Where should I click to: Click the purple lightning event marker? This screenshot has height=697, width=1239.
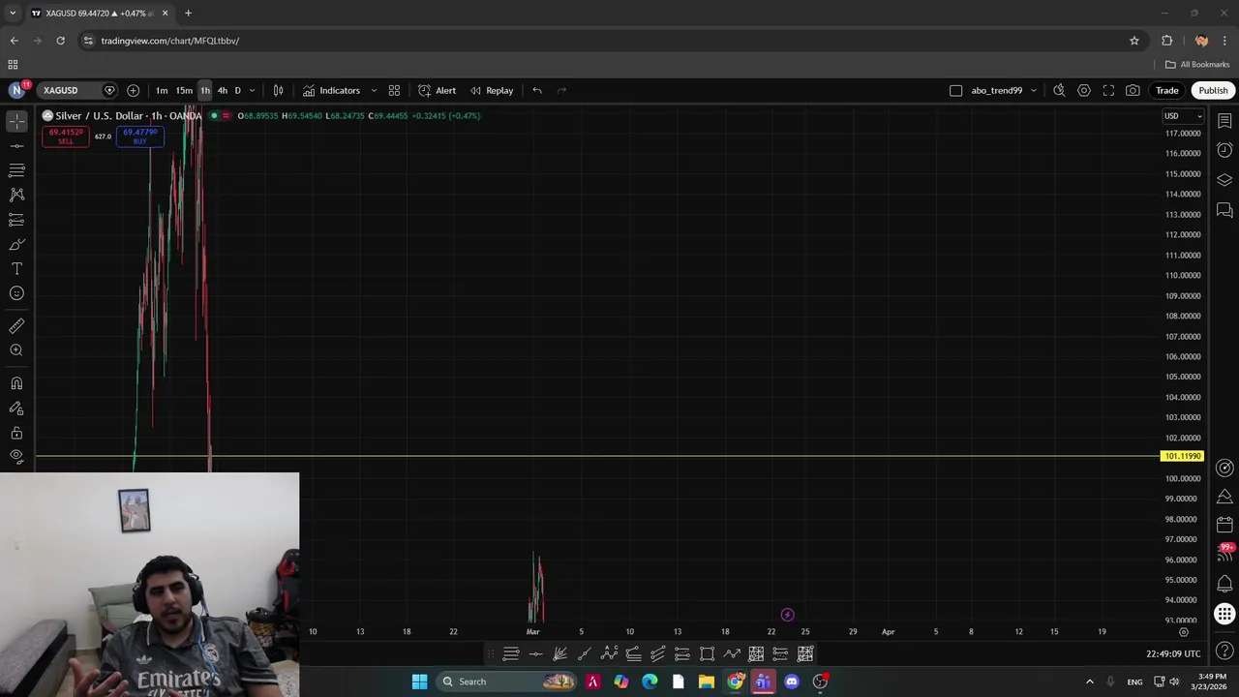click(x=787, y=615)
